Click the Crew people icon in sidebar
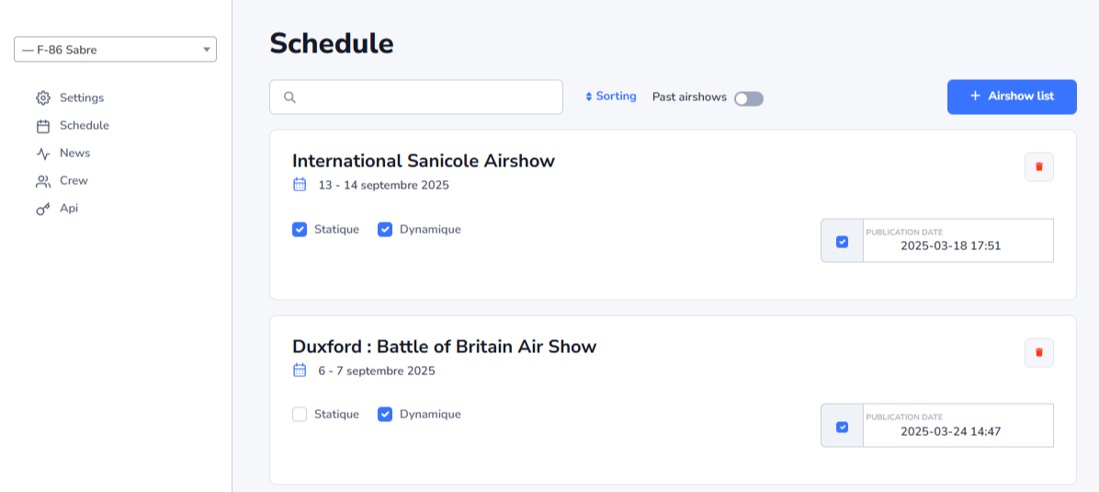Image resolution: width=1099 pixels, height=492 pixels. click(x=43, y=181)
